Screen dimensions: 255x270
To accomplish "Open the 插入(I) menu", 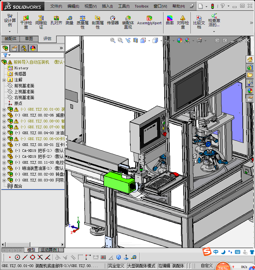I will pyautogui.click(x=107, y=6).
